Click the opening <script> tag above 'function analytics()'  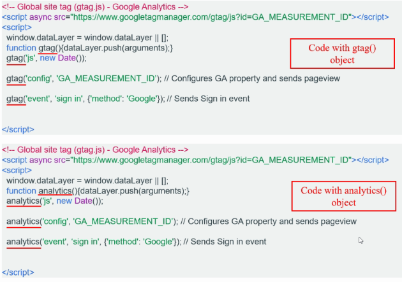17,170
